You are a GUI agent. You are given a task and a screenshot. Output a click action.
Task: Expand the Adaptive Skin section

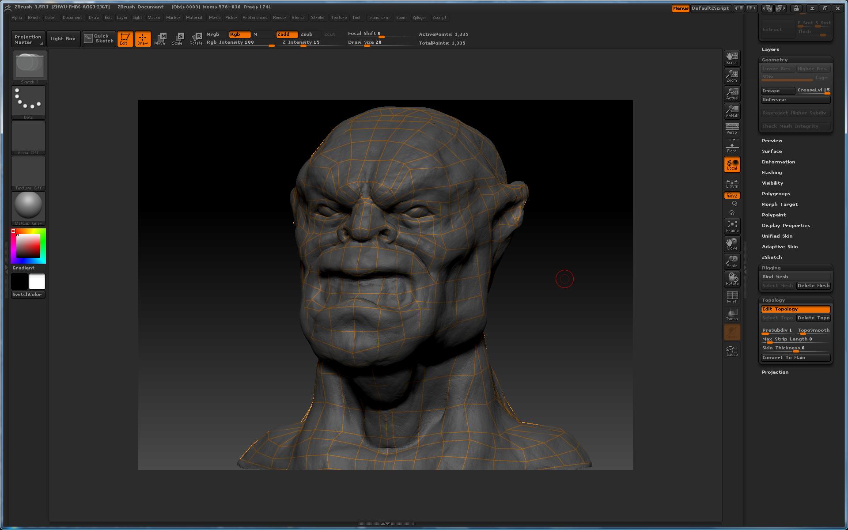coord(779,246)
